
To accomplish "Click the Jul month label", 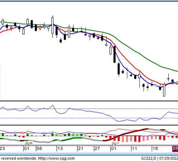I will pyautogui.click(x=115, y=143).
